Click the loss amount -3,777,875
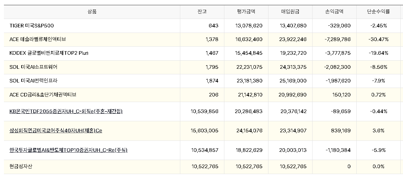 [337, 53]
